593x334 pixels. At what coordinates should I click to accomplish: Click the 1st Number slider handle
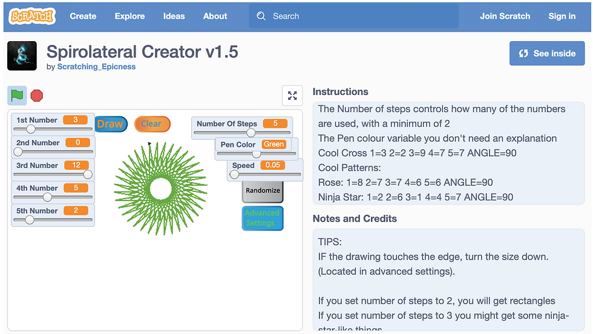click(31, 129)
